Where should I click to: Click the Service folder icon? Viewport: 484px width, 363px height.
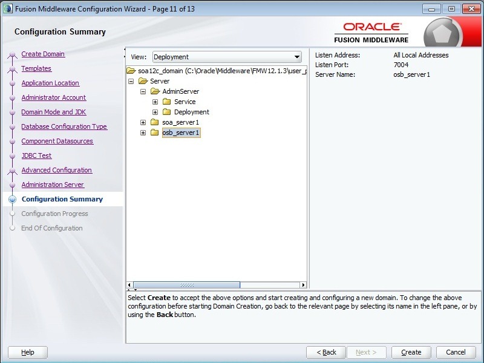click(x=167, y=102)
